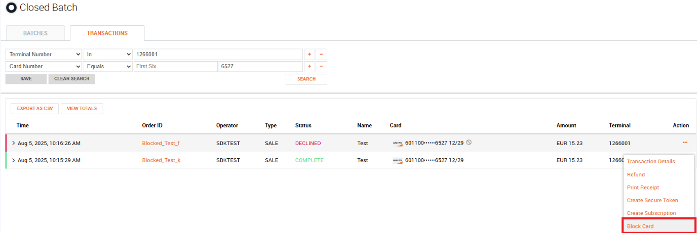
Task: Add a filter row after Terminal Number
Action: (309, 54)
